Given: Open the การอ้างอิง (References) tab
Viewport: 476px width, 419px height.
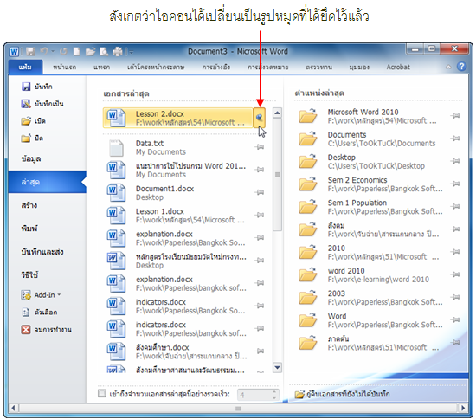Looking at the screenshot, I should (216, 67).
